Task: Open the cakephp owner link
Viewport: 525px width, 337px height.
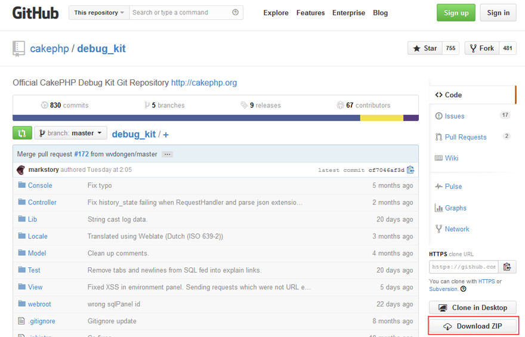Action: click(x=50, y=48)
